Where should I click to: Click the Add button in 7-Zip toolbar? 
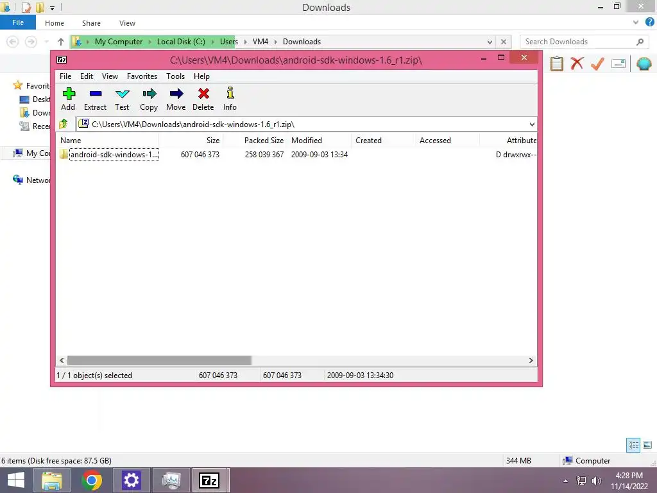[x=68, y=99]
